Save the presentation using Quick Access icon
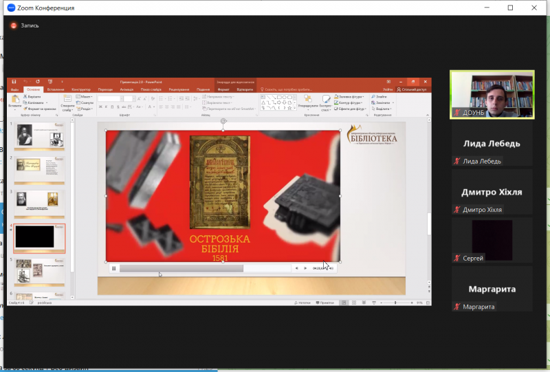Image resolution: width=550 pixels, height=372 pixels. (x=14, y=82)
